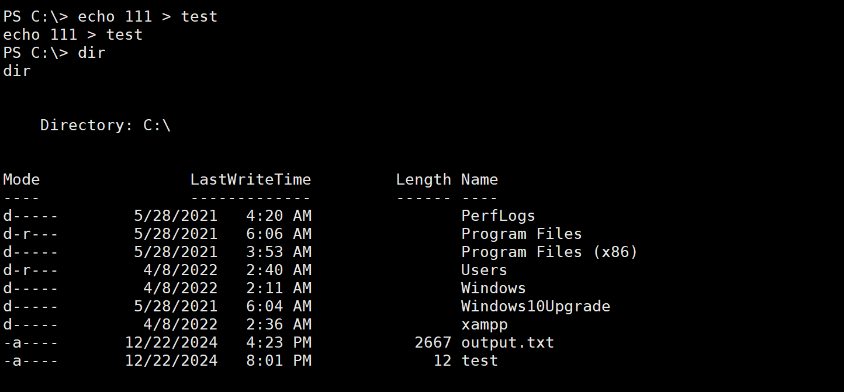Click the 12/22/2024 date of output.txt
Screen dimensions: 844x392
(171, 343)
